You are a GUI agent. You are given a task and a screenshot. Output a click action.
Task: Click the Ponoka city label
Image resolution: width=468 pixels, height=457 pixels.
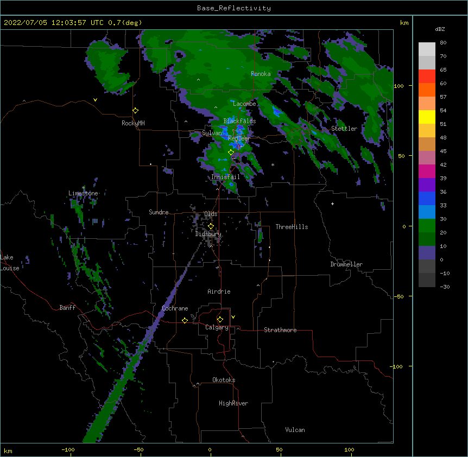click(x=261, y=74)
